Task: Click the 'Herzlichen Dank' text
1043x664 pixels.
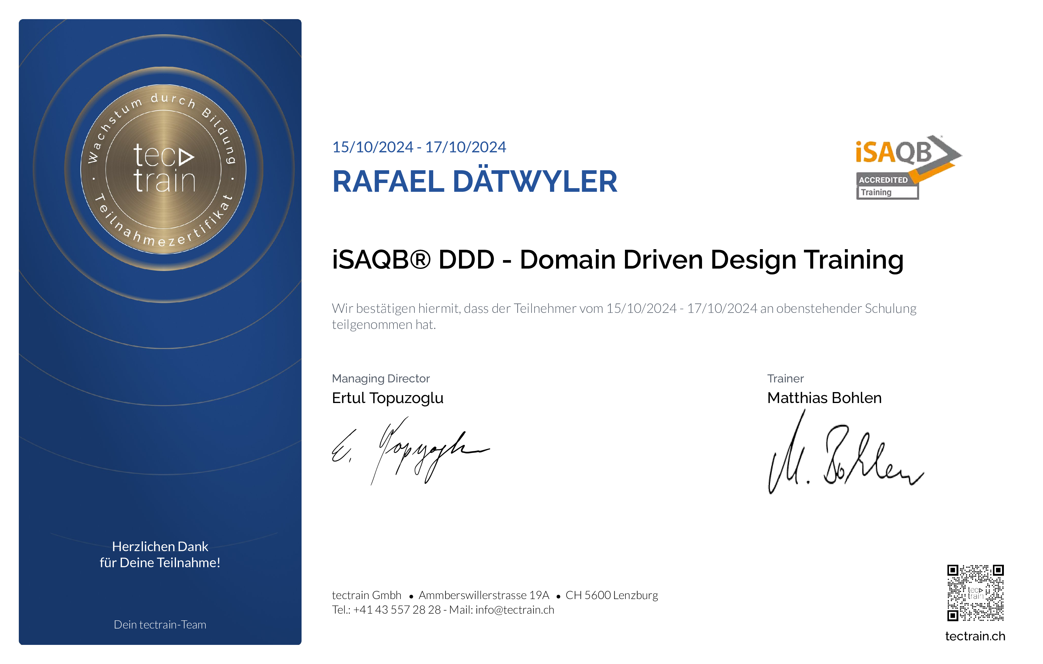Action: pyautogui.click(x=160, y=547)
